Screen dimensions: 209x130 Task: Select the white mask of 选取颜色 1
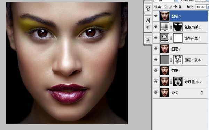pos(178,38)
